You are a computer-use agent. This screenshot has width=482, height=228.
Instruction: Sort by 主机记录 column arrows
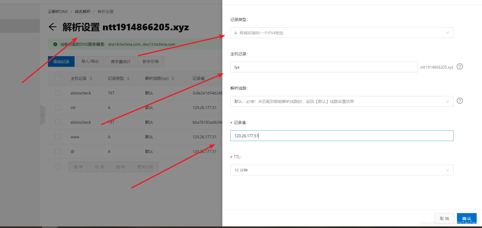pyautogui.click(x=91, y=78)
